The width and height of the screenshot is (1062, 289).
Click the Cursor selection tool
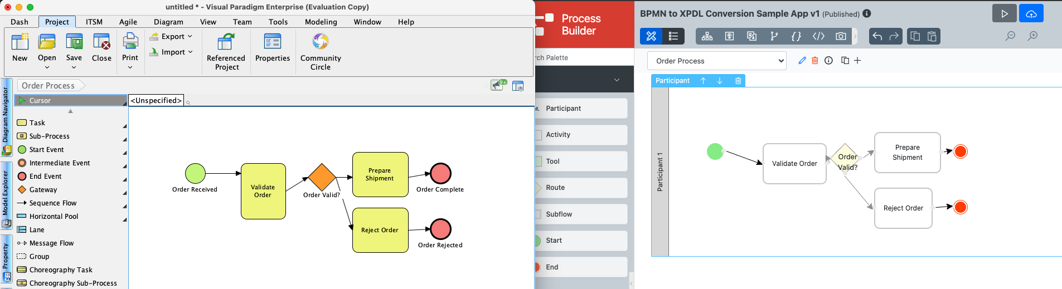(71, 100)
